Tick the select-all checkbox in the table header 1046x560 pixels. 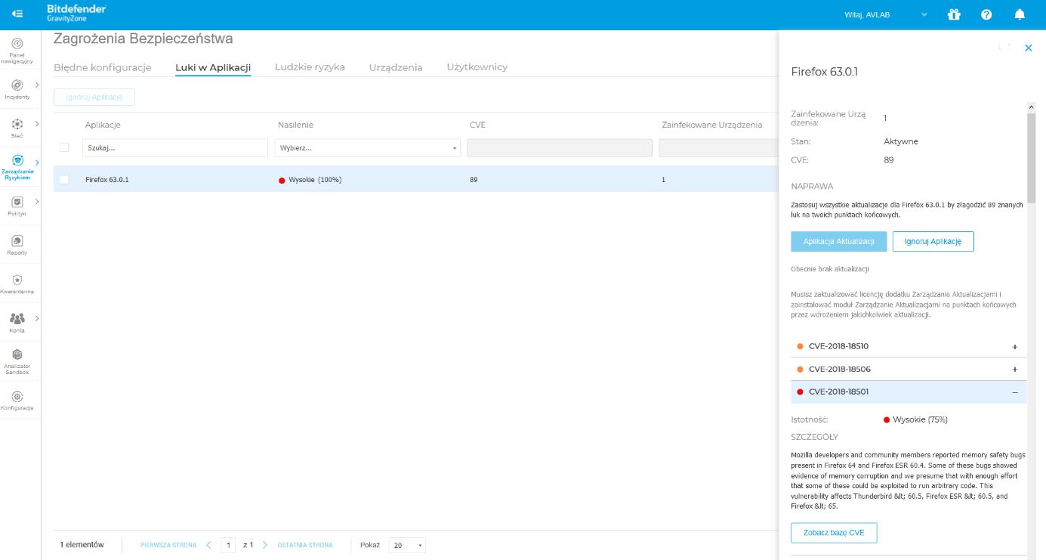64,147
